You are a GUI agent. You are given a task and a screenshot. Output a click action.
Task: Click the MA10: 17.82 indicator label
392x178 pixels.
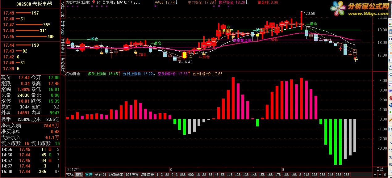[127, 2]
